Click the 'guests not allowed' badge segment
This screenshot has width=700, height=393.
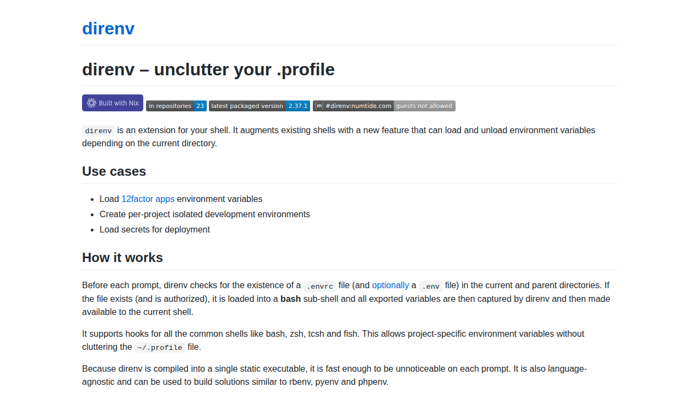(424, 106)
